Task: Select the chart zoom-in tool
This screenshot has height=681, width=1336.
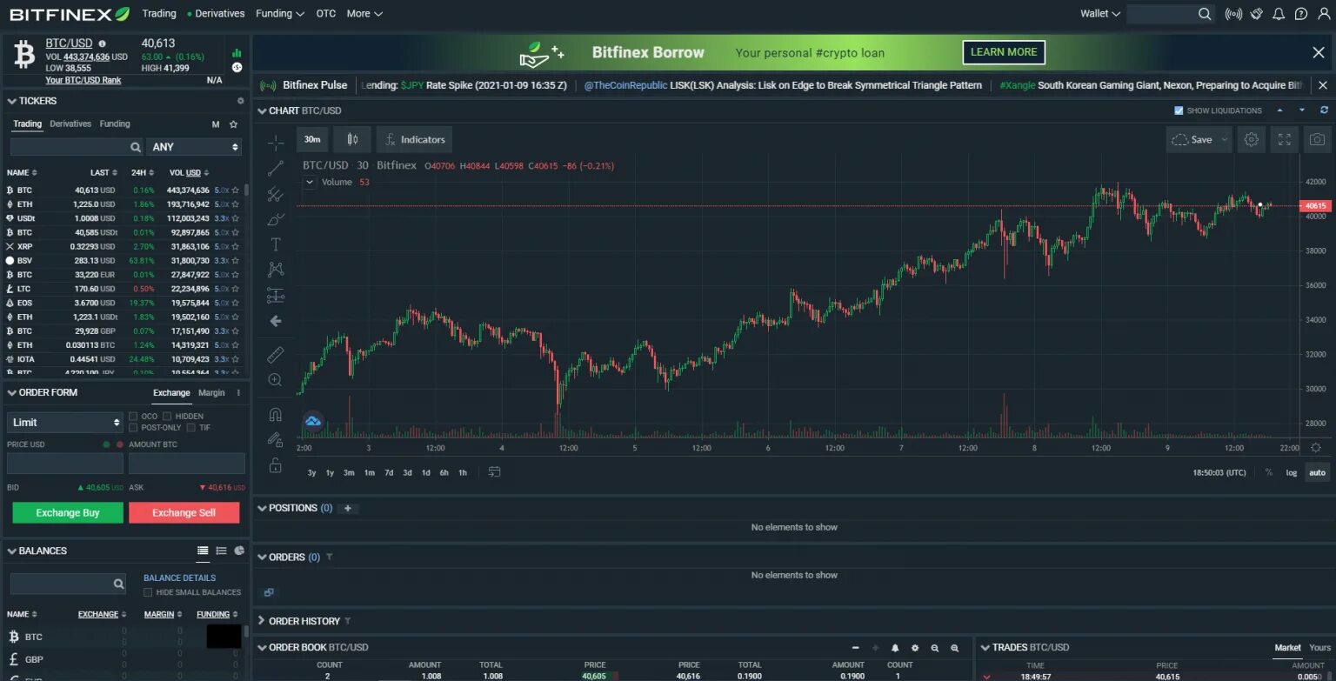Action: 276,380
